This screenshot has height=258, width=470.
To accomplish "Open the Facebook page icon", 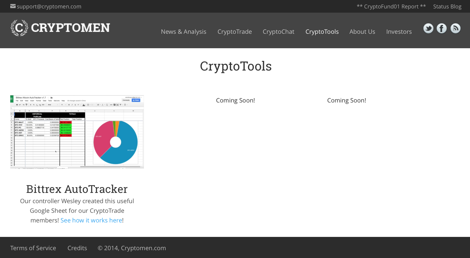I will click(442, 28).
